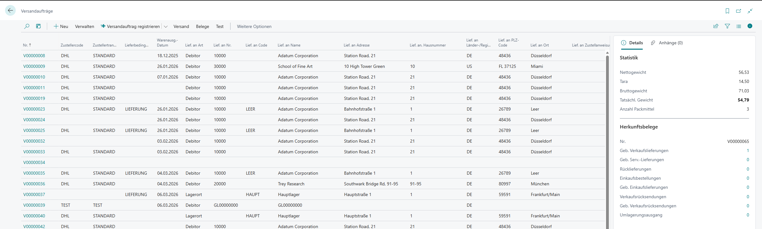This screenshot has width=762, height=229.
Task: Open the Belege menu
Action: tap(203, 26)
